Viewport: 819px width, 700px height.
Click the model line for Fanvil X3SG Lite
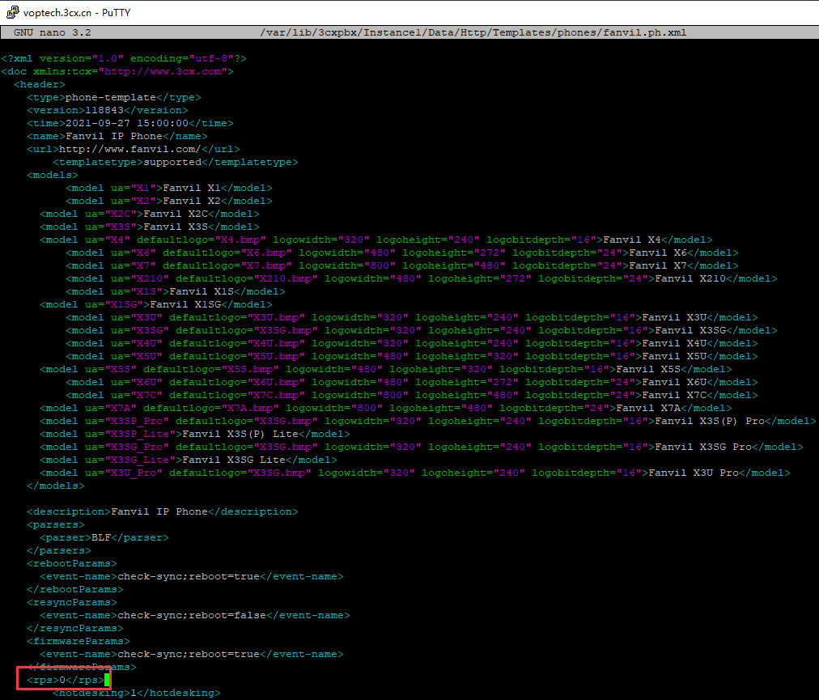(x=189, y=460)
